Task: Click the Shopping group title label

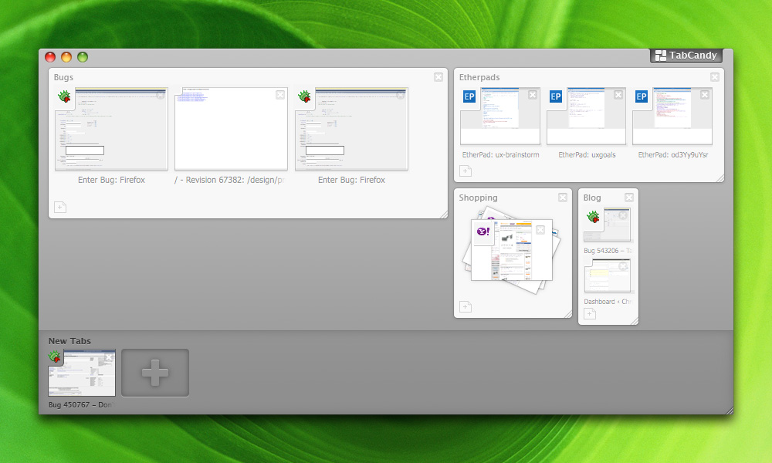Action: tap(478, 198)
